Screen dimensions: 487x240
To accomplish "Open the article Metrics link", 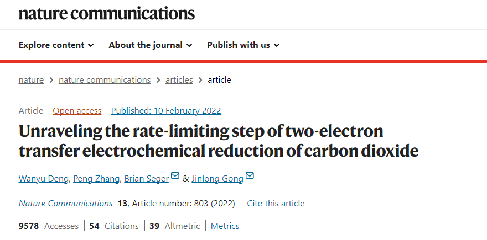I will (x=225, y=226).
